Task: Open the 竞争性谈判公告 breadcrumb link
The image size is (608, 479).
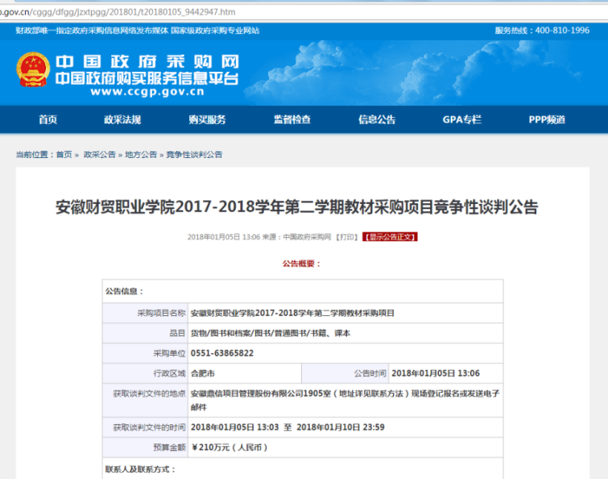Action: click(x=194, y=154)
